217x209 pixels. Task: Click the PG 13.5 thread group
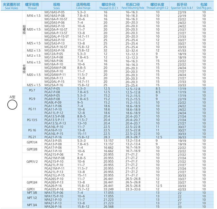[32, 120]
